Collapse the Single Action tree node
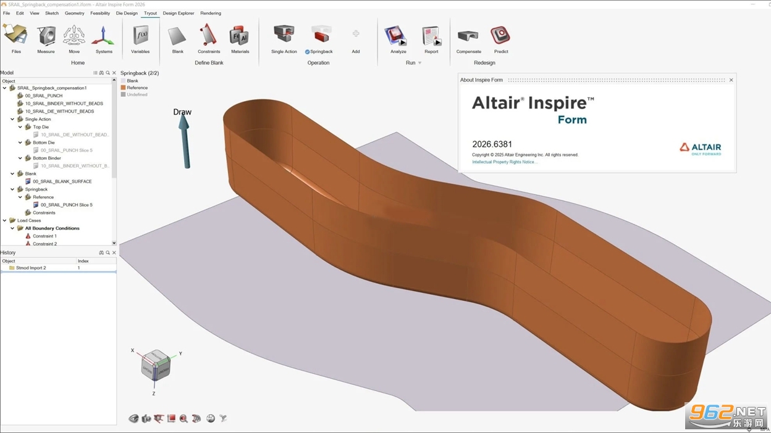The height and width of the screenshot is (433, 771). coord(12,119)
